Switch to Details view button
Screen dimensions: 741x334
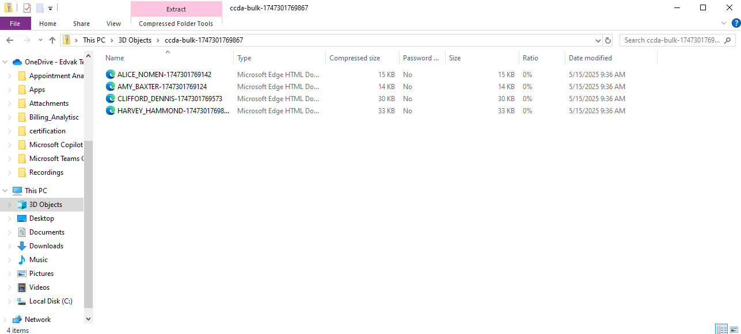click(721, 329)
